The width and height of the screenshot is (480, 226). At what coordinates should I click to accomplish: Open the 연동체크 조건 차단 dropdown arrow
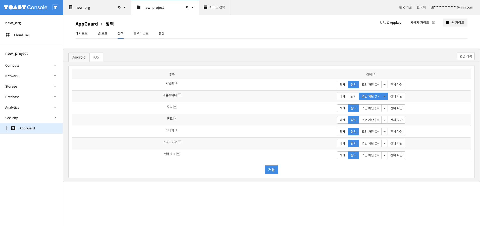pyautogui.click(x=385, y=155)
